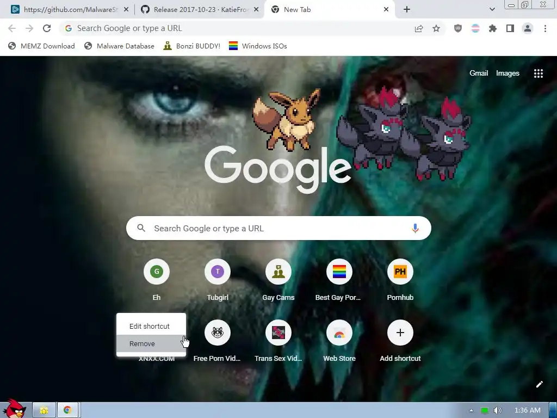Open the MEMZ Download bookmark
Viewport: 557px width, 418px height.
41,46
